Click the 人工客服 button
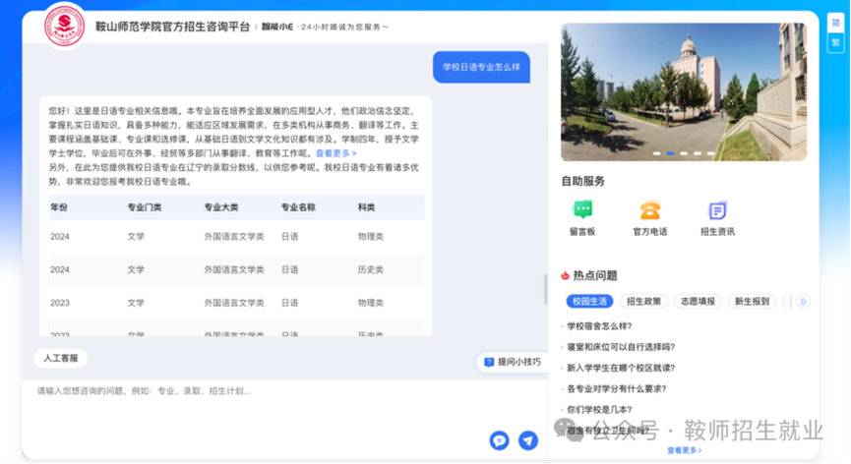This screenshot has height=464, width=851. point(61,358)
